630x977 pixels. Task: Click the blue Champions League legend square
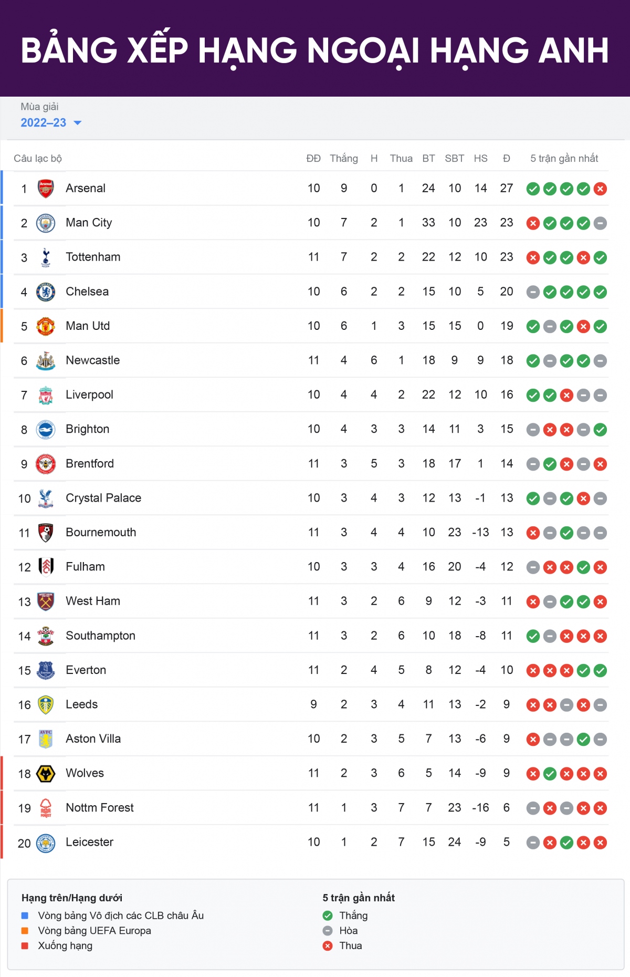point(25,916)
